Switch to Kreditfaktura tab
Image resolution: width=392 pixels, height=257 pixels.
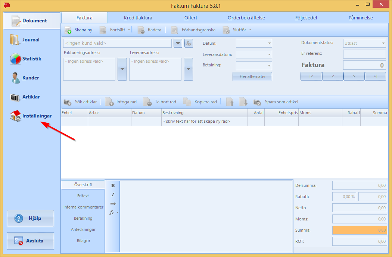point(138,18)
